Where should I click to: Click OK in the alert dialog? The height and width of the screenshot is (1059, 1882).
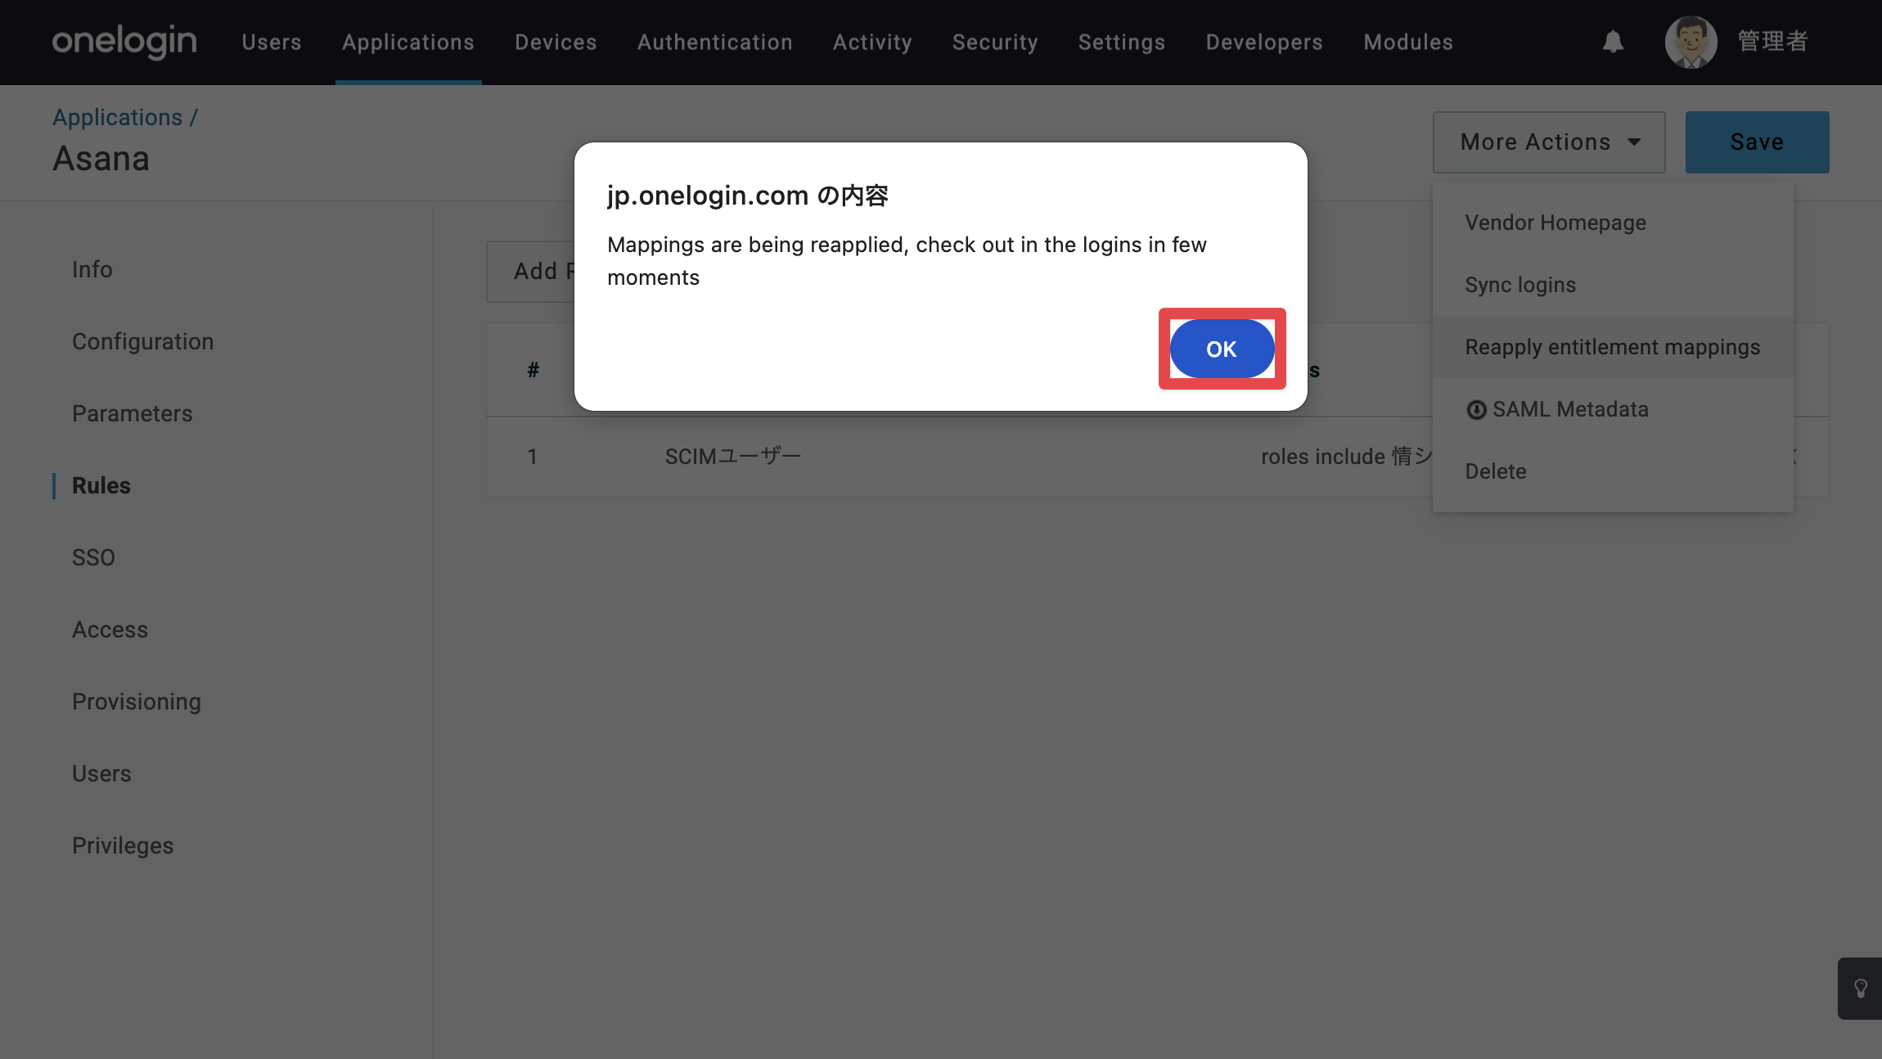(x=1222, y=349)
